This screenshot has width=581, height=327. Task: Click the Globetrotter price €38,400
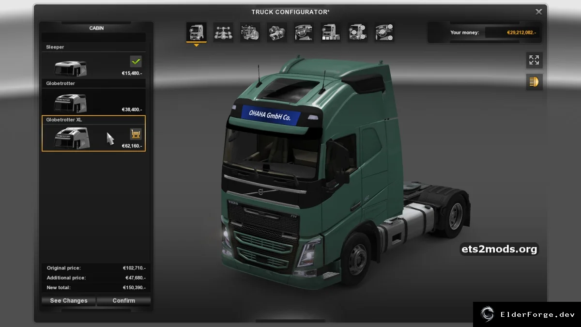pos(132,109)
